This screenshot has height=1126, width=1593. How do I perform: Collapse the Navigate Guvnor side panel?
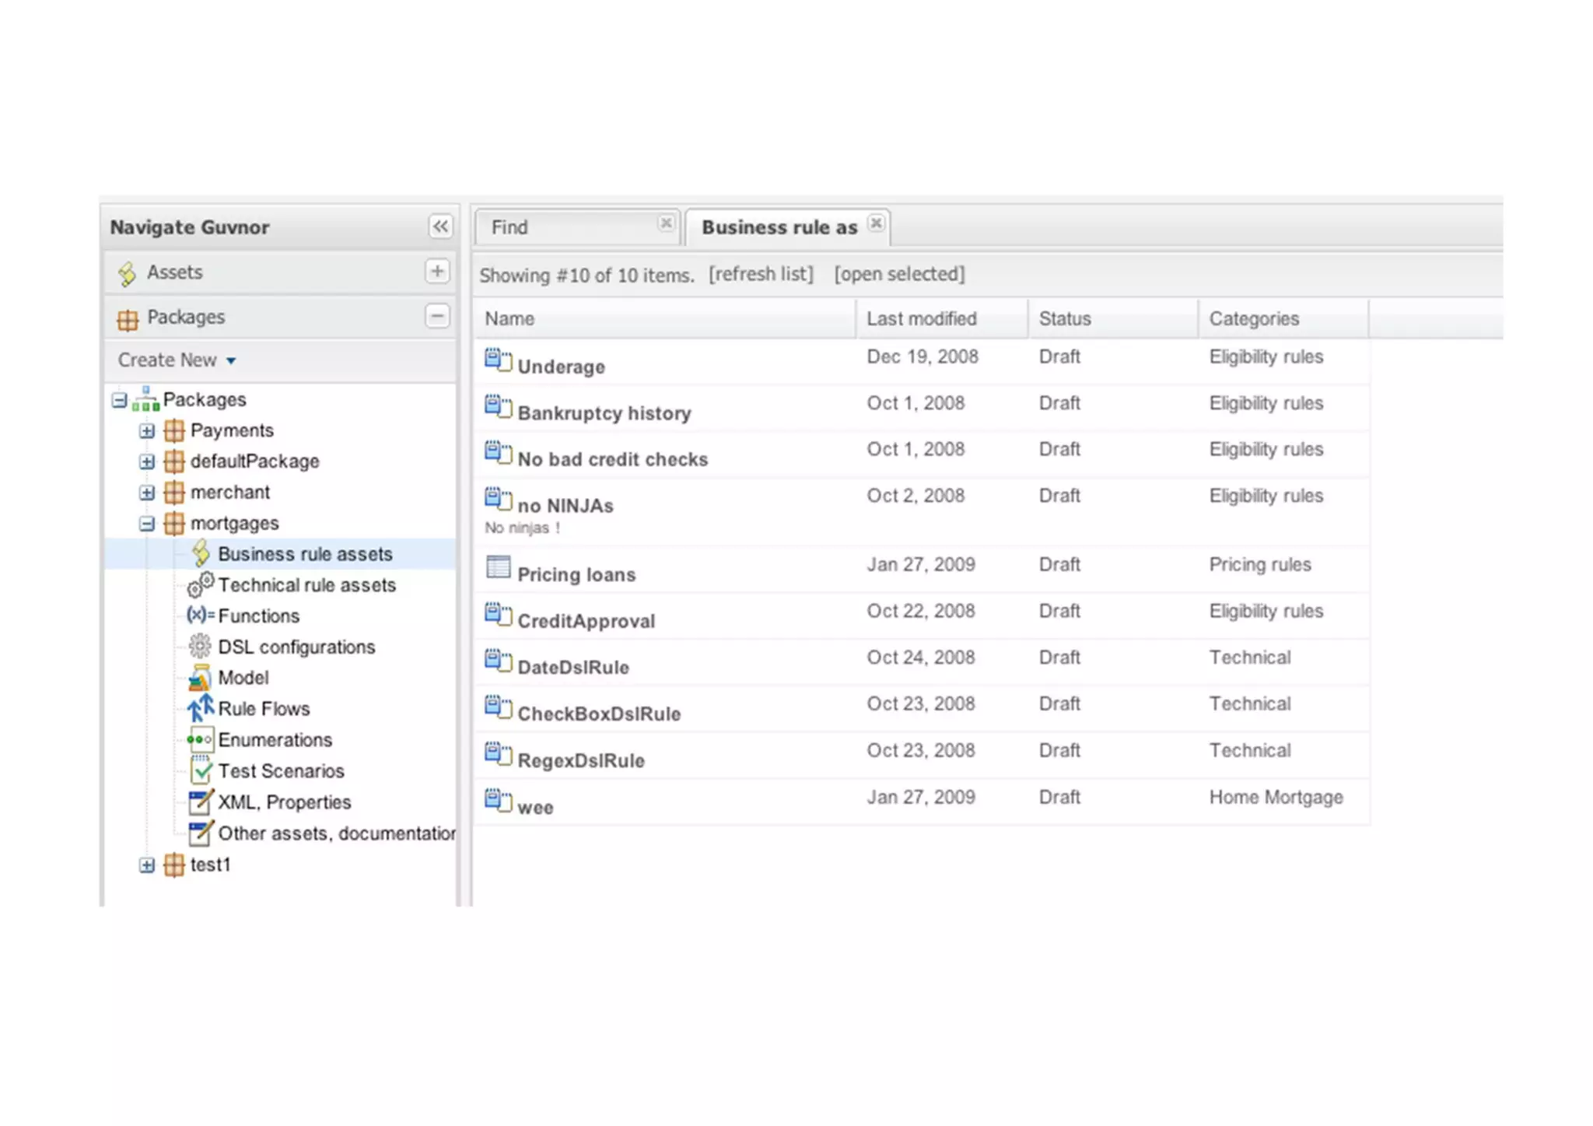[x=440, y=226]
